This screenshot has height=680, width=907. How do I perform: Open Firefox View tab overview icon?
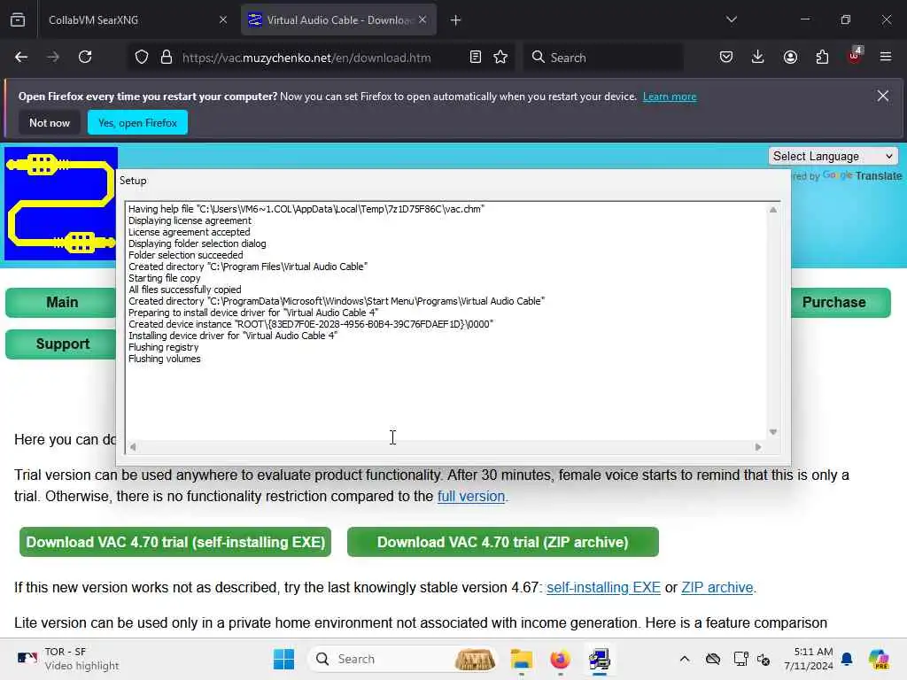(18, 19)
